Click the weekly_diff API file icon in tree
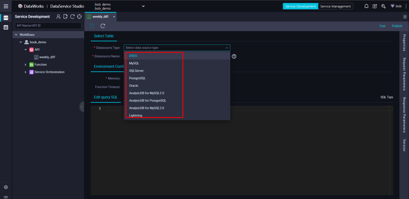The width and height of the screenshot is (409, 199). pyautogui.click(x=36, y=57)
